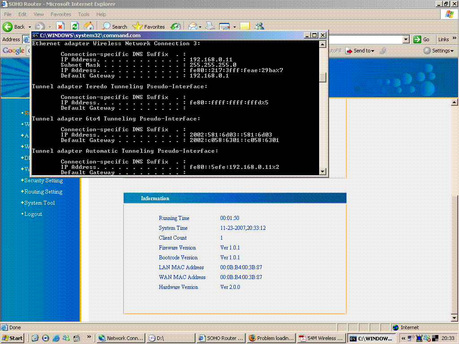Click the browser page scroll up arrow
Viewport: 459px width, 344px height.
tap(455, 103)
